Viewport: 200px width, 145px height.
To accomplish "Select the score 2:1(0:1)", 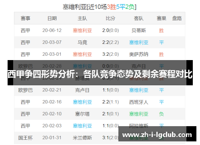I will [x=110, y=114].
